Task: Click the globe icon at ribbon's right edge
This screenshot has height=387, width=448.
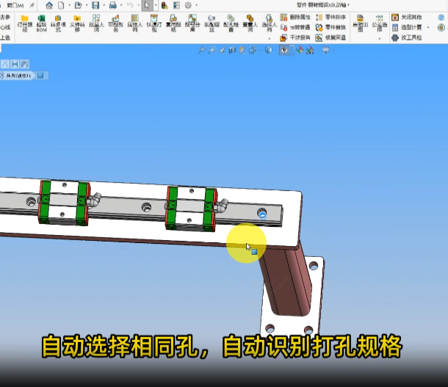Action: tap(441, 17)
